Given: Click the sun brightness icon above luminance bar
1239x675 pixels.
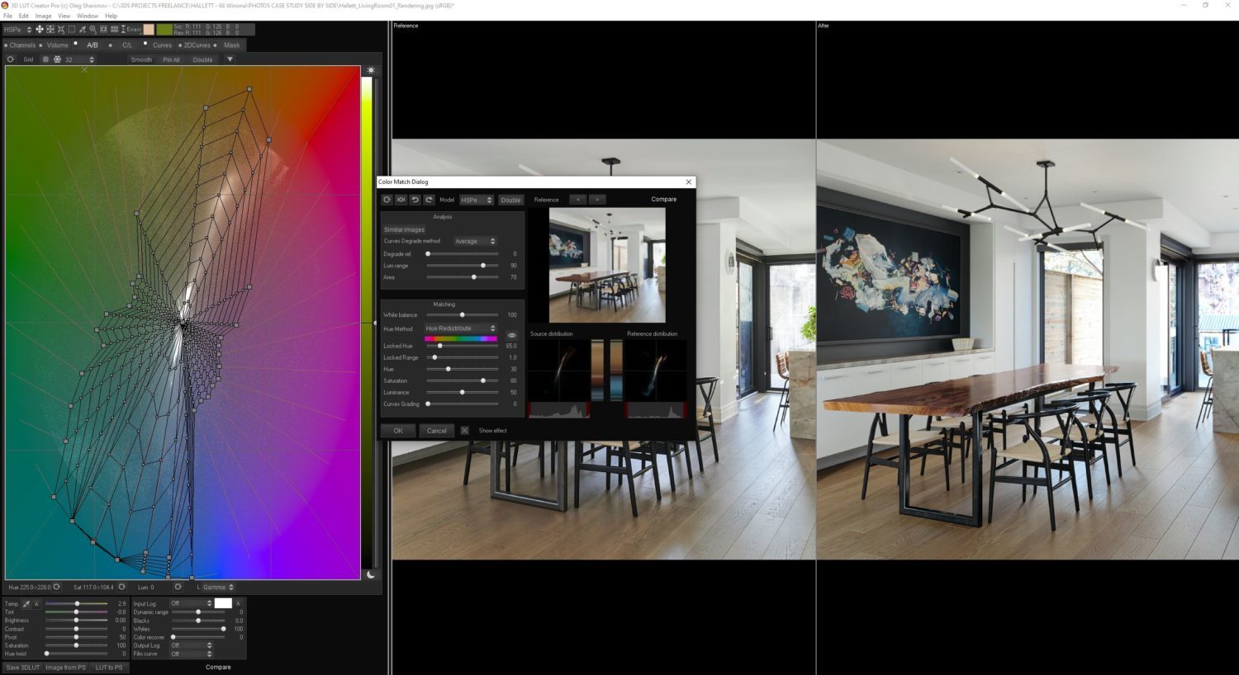Looking at the screenshot, I should pyautogui.click(x=371, y=70).
